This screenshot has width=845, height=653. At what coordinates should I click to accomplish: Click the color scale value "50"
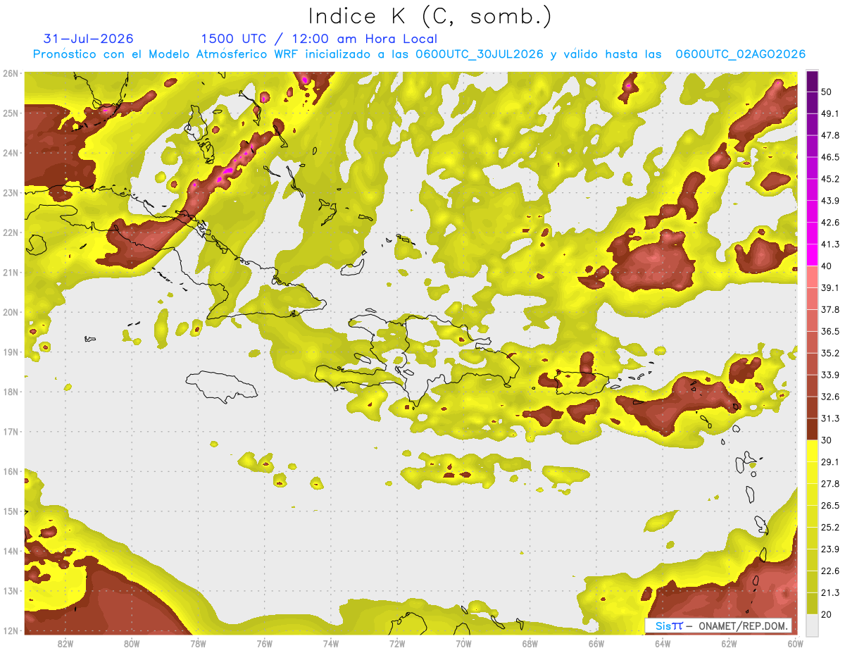(x=827, y=92)
